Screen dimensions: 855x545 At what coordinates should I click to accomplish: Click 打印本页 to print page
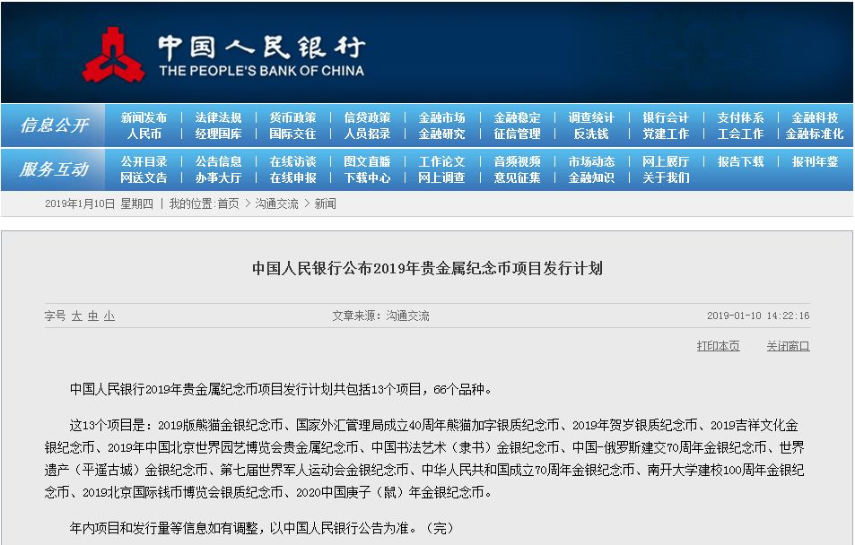718,346
